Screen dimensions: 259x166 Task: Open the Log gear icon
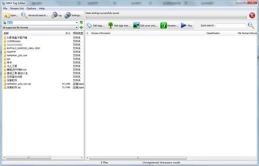(54, 15)
